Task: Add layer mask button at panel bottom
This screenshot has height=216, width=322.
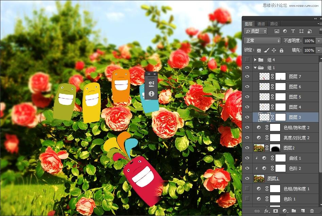Action: [x=276, y=211]
